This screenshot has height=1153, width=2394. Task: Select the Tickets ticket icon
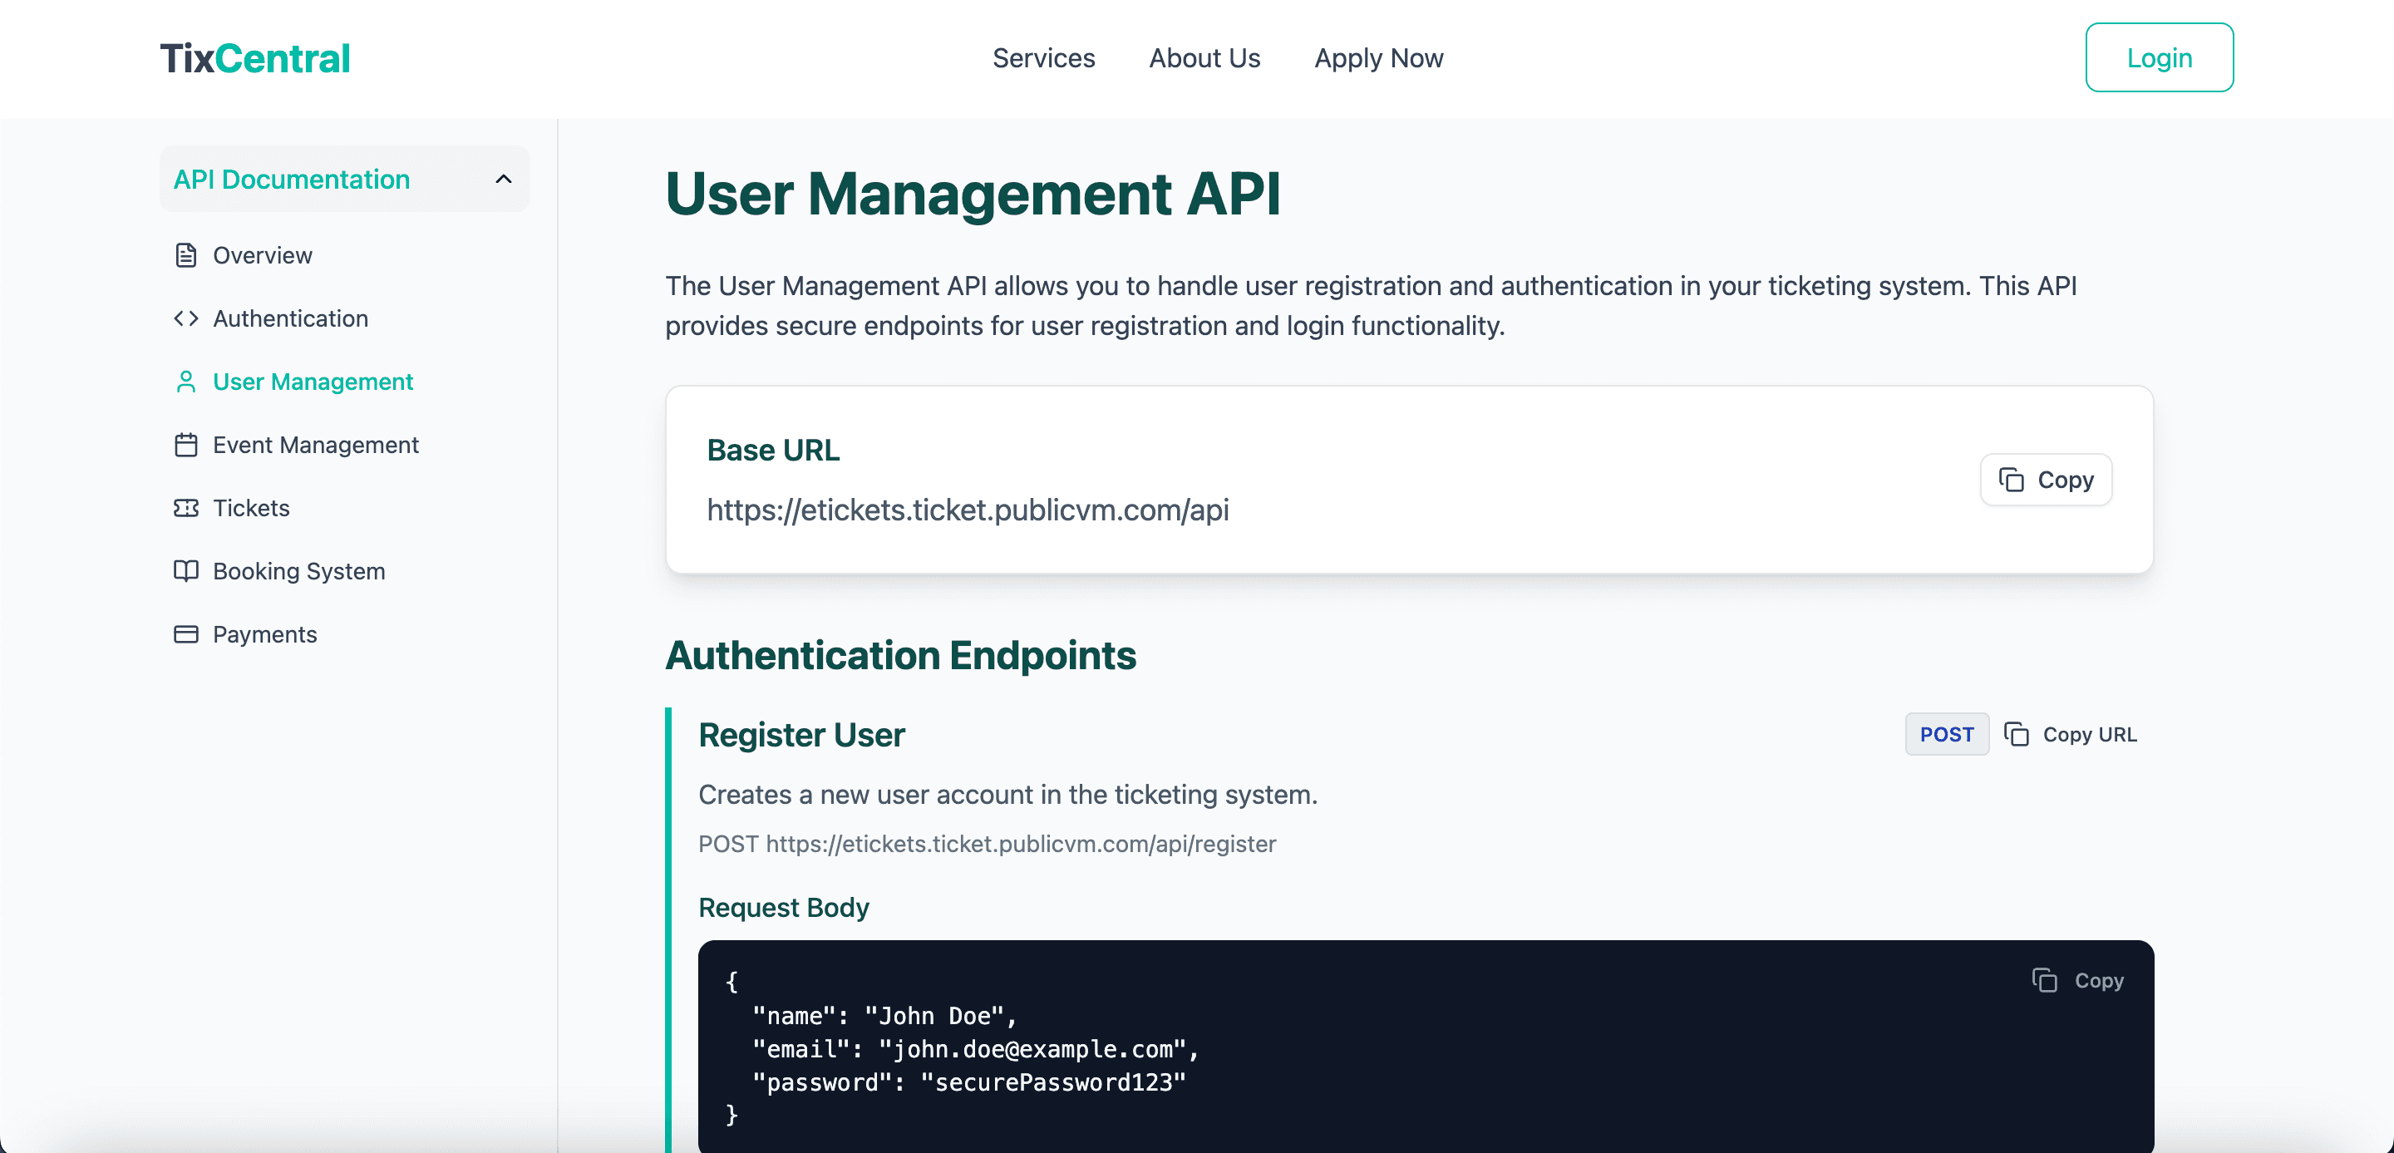click(185, 507)
